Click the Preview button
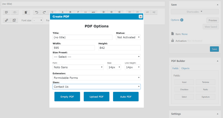223x118 pixels. 212,20
